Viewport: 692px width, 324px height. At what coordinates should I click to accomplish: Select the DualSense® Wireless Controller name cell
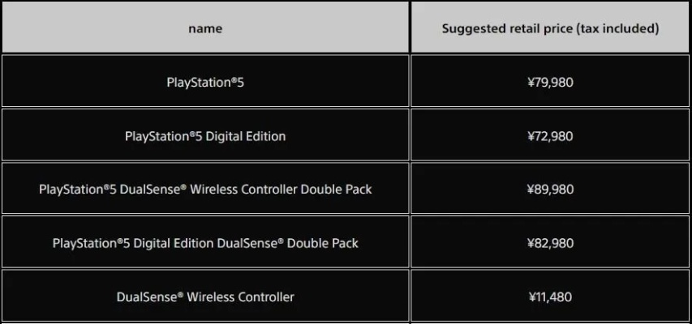click(205, 296)
